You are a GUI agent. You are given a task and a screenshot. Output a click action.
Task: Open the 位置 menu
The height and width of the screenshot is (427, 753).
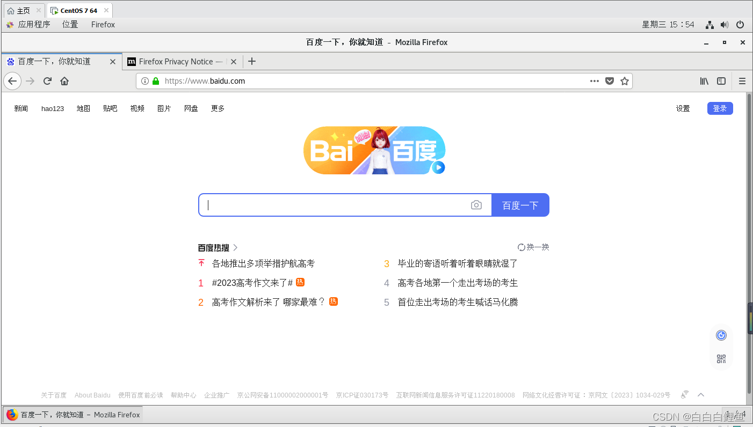point(70,25)
